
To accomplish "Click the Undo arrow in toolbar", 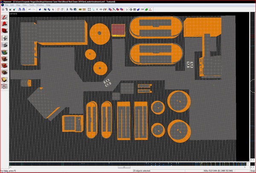I will pos(30,9).
